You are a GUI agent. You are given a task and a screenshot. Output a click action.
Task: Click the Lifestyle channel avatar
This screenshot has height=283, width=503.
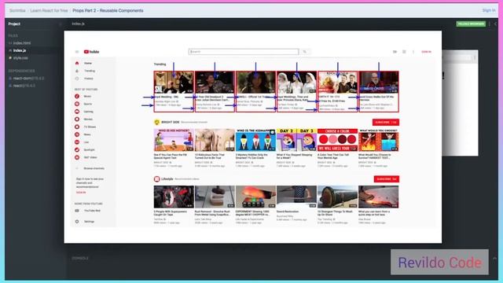click(x=157, y=179)
